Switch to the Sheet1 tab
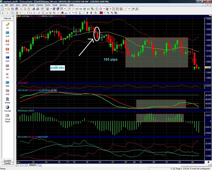The width and height of the screenshot is (212, 170). [33, 165]
